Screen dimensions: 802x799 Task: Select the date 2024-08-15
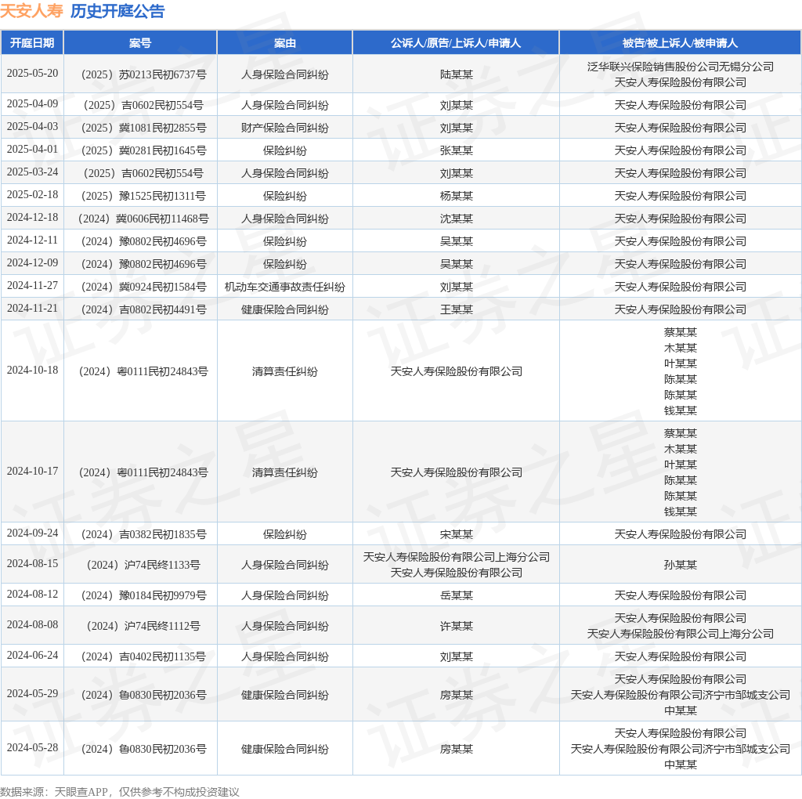click(32, 564)
